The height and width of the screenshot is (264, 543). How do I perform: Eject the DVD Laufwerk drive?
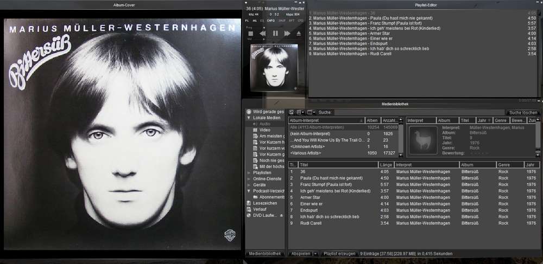pyautogui.click(x=281, y=215)
